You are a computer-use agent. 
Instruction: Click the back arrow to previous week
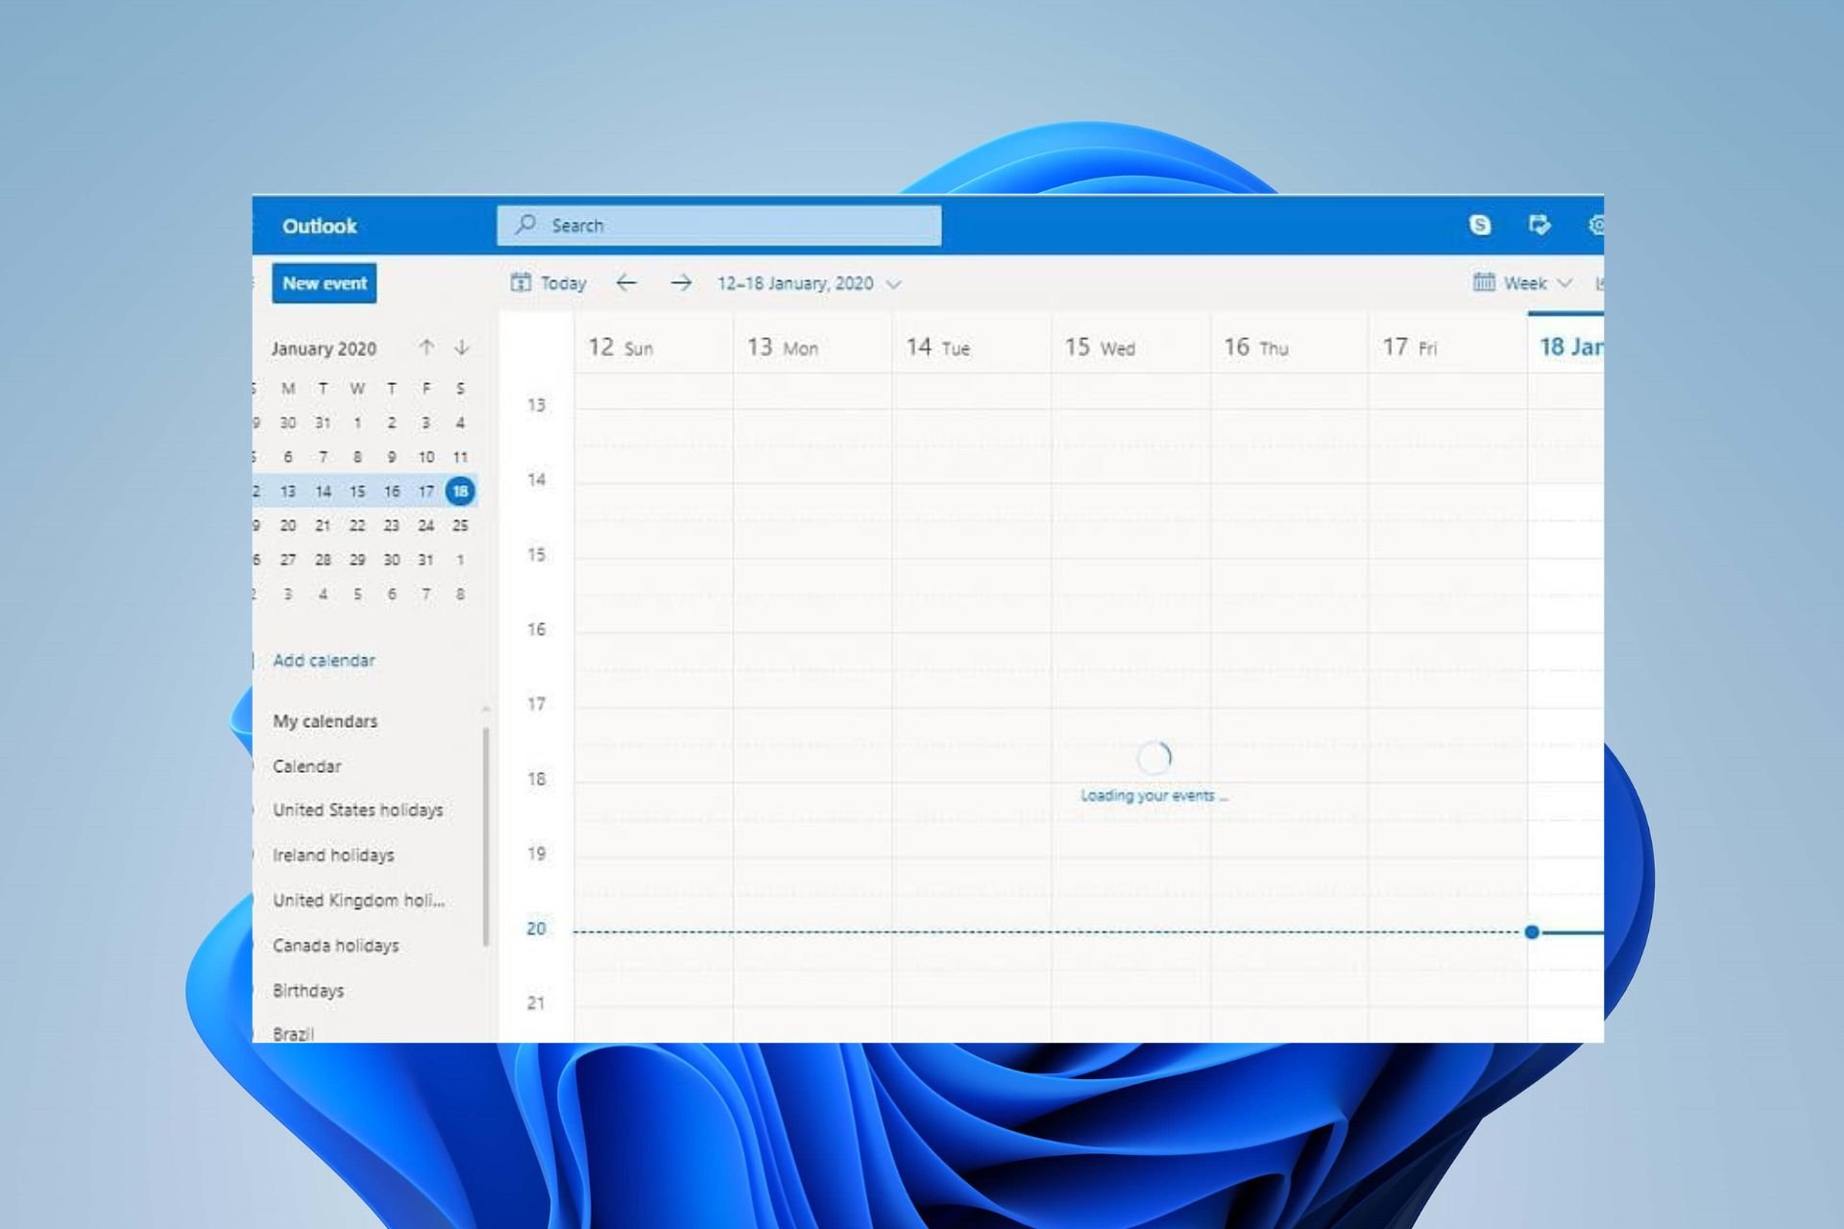[625, 282]
